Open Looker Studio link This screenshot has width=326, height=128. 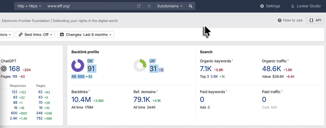click(x=306, y=6)
